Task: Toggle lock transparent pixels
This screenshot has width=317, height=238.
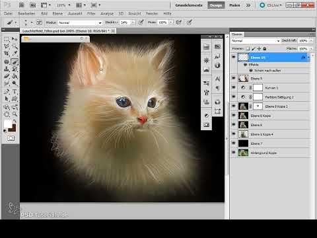Action: coord(248,48)
